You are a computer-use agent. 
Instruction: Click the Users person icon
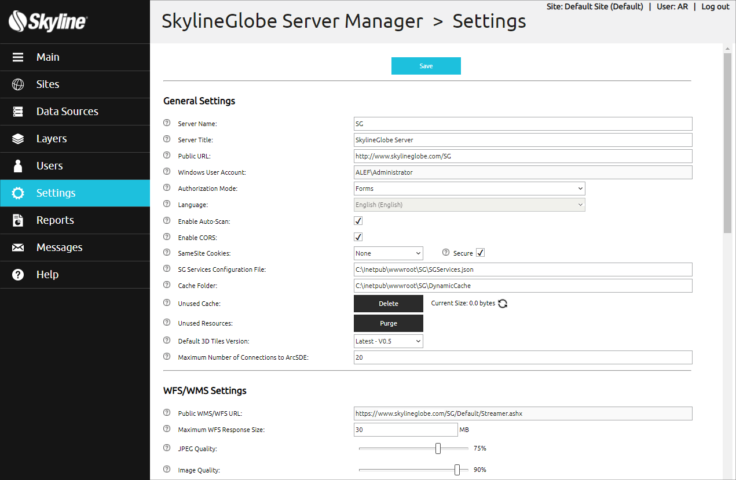(18, 166)
